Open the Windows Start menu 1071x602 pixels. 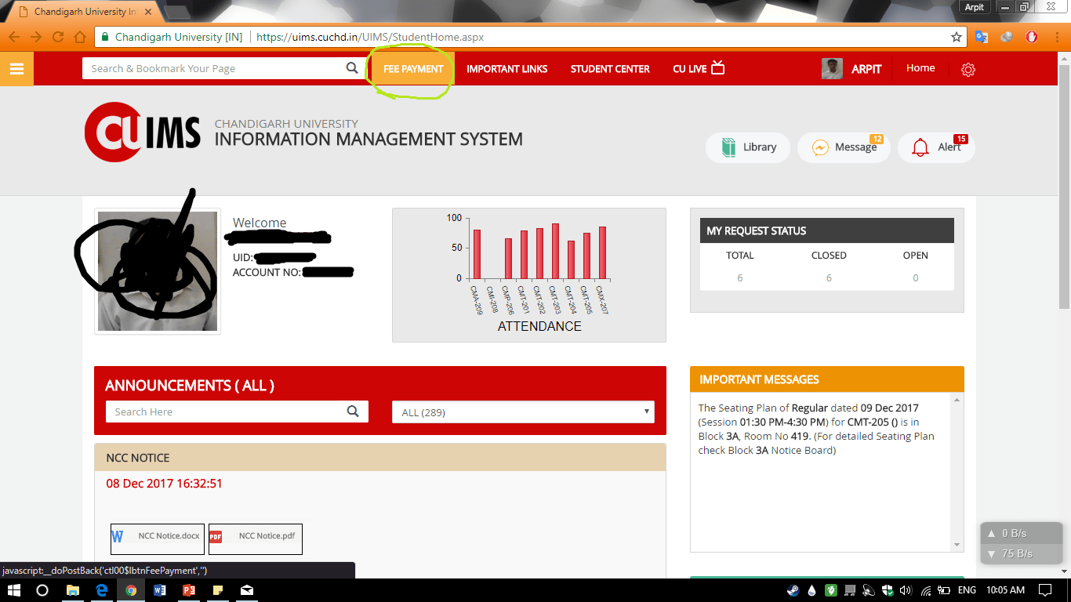14,590
